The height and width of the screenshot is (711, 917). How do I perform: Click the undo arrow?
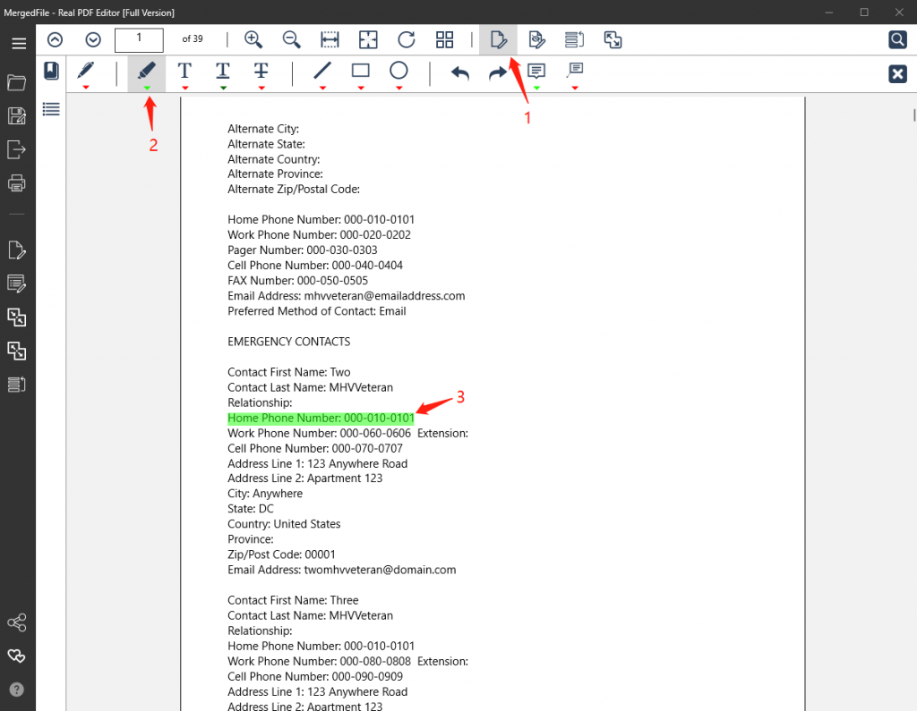(x=459, y=73)
